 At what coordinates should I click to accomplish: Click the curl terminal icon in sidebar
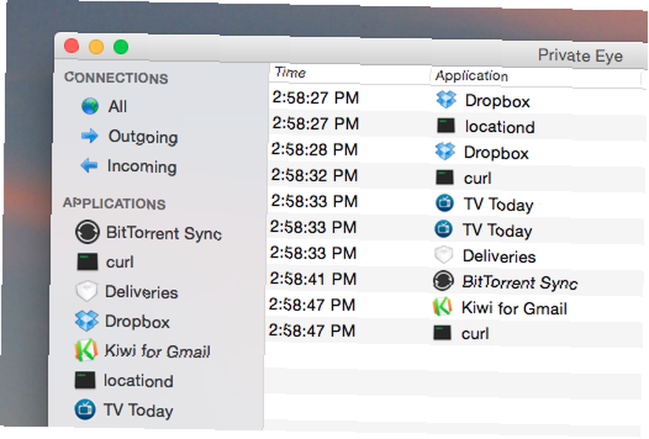[x=88, y=262]
